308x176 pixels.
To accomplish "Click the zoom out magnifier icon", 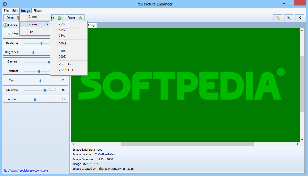I will pyautogui.click(x=289, y=18).
